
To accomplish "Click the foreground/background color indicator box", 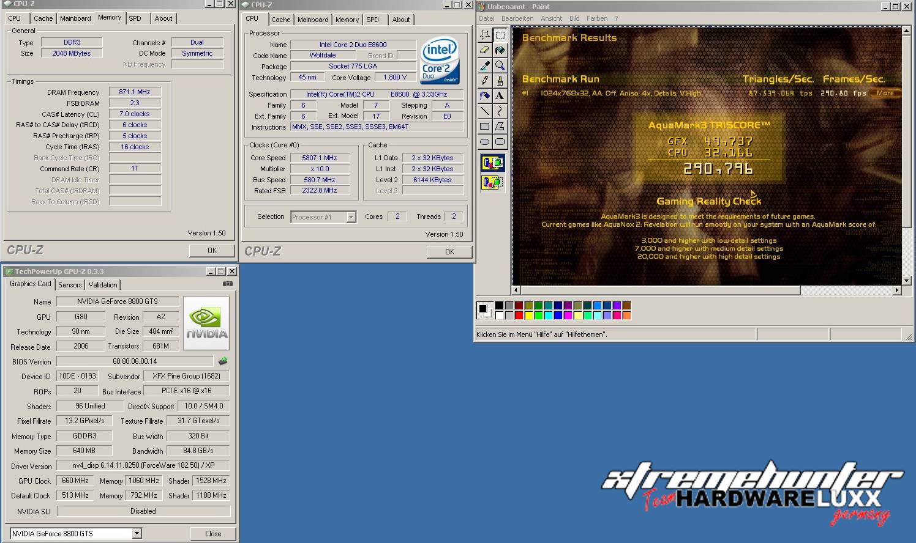I will 484,310.
